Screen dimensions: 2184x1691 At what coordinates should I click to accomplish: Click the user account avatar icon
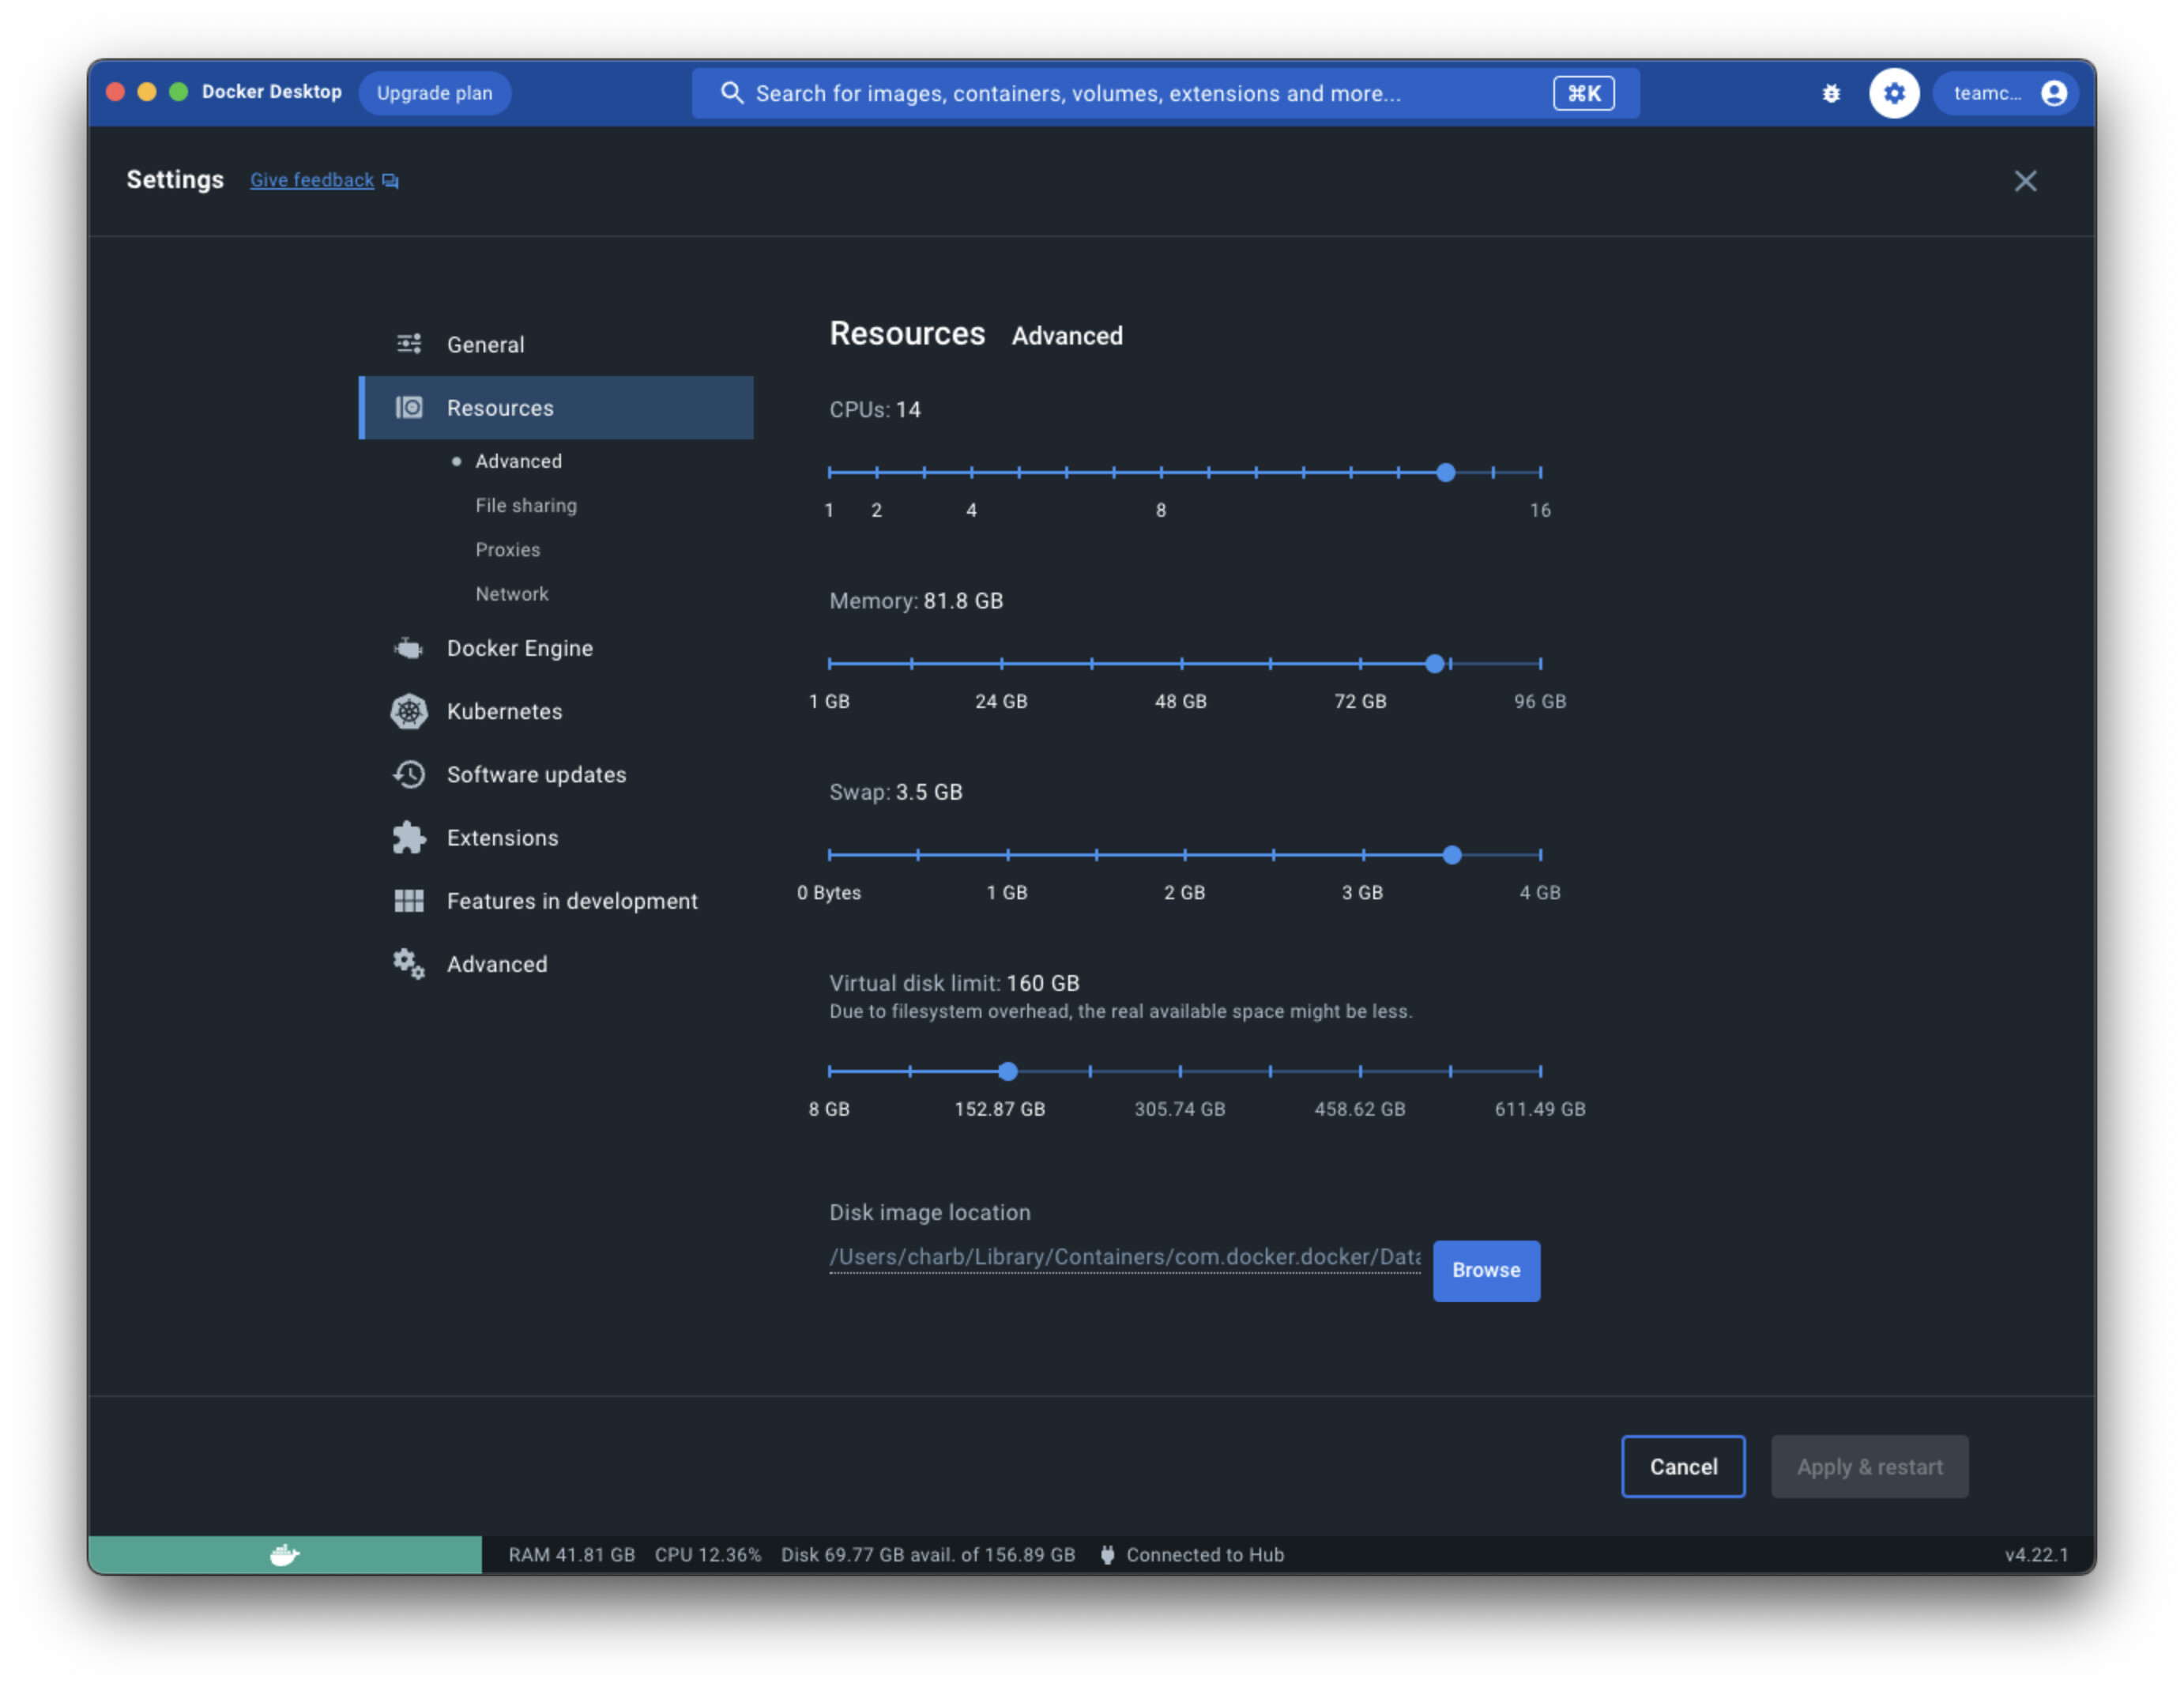click(2054, 93)
